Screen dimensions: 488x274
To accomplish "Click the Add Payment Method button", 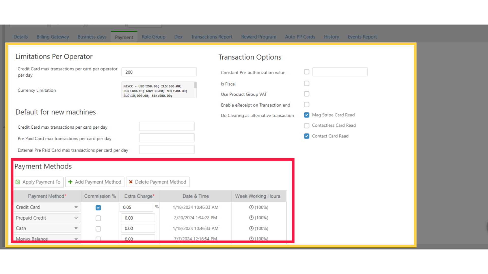I will tap(95, 182).
